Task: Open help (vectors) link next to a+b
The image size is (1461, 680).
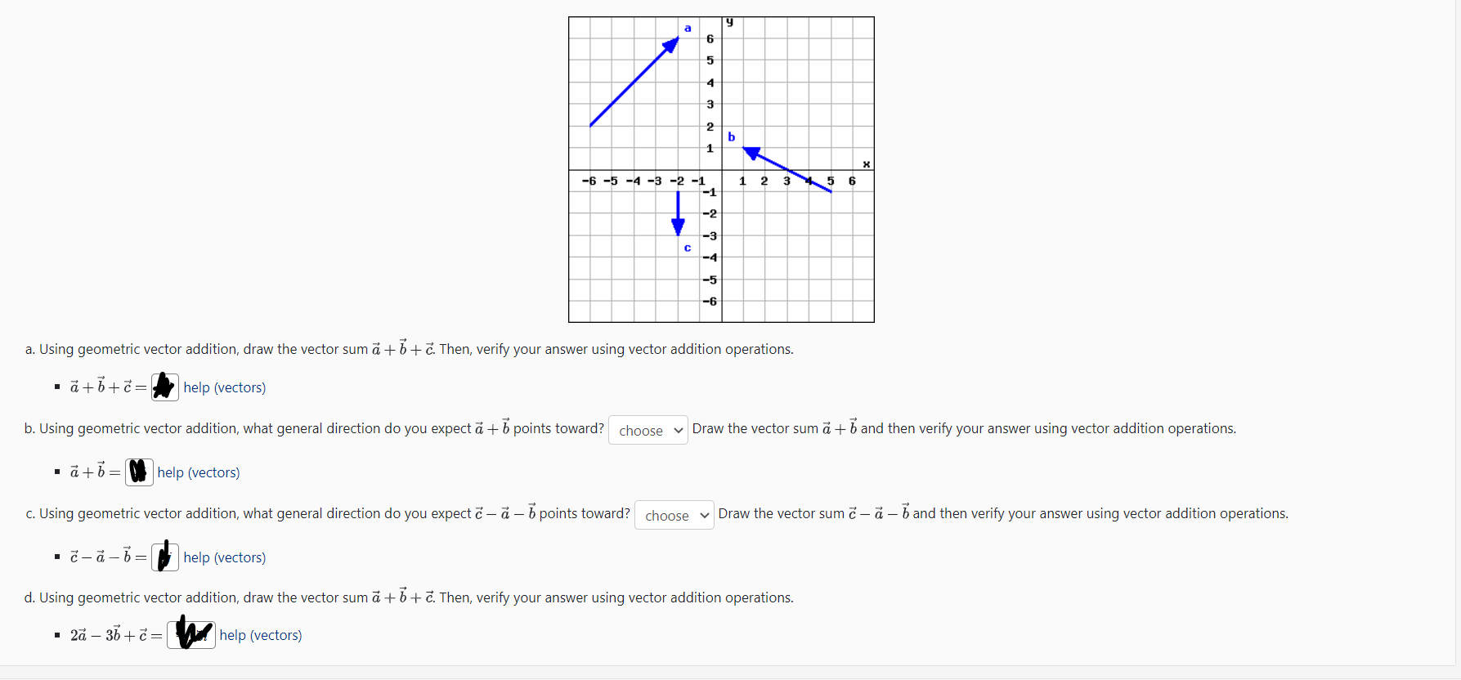Action: tap(198, 472)
